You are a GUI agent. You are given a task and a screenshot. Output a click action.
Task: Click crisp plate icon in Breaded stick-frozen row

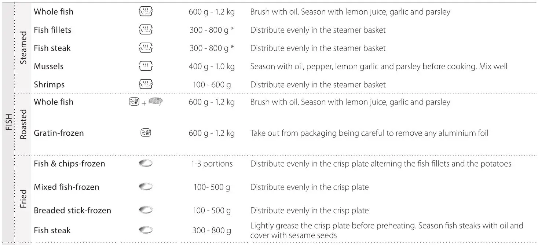tap(146, 211)
